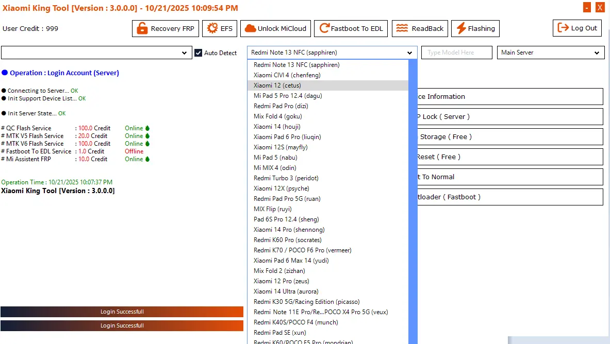Open the Main Server dropdown
The width and height of the screenshot is (610, 344).
[551, 53]
